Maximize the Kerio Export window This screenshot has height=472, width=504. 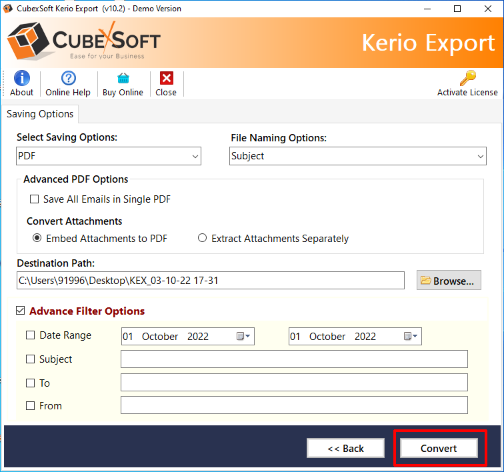coord(457,9)
